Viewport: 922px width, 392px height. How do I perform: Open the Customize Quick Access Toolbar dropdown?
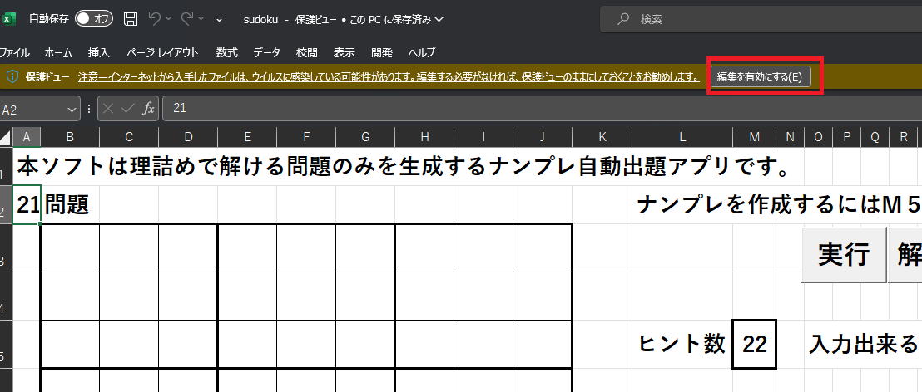[219, 18]
